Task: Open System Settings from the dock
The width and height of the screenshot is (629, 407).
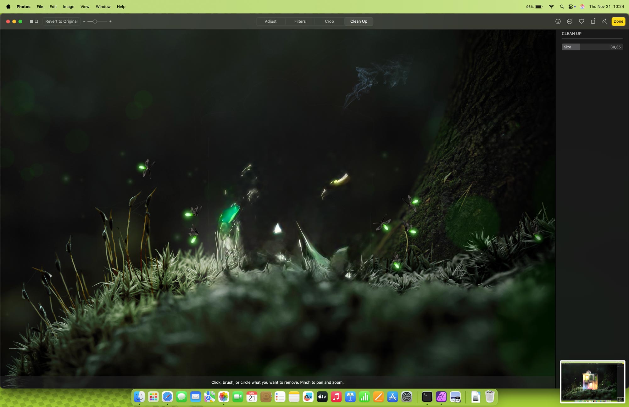Action: [407, 397]
